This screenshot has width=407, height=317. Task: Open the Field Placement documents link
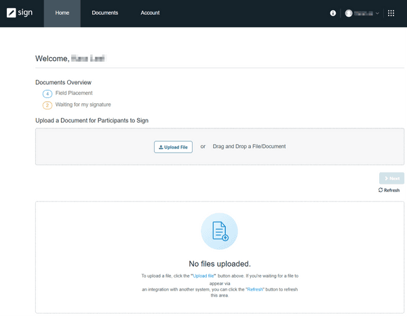[74, 93]
